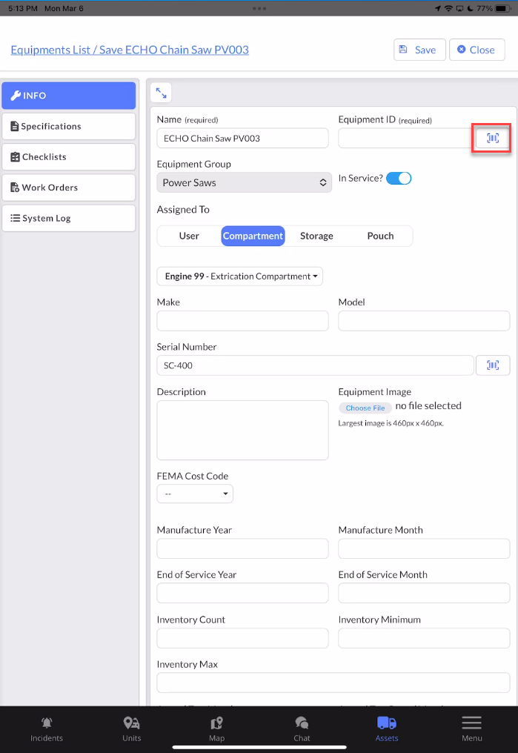Click the expand panel arrows icon
The image size is (518, 753).
[x=161, y=93]
